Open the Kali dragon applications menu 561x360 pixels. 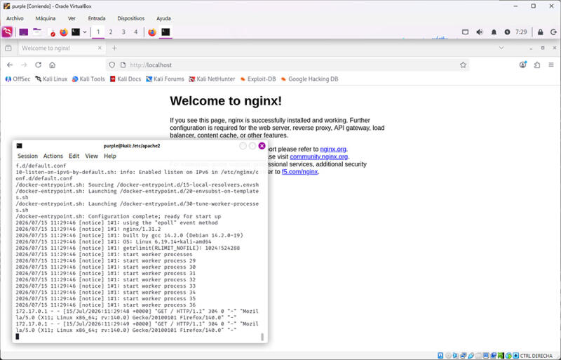pos(7,32)
